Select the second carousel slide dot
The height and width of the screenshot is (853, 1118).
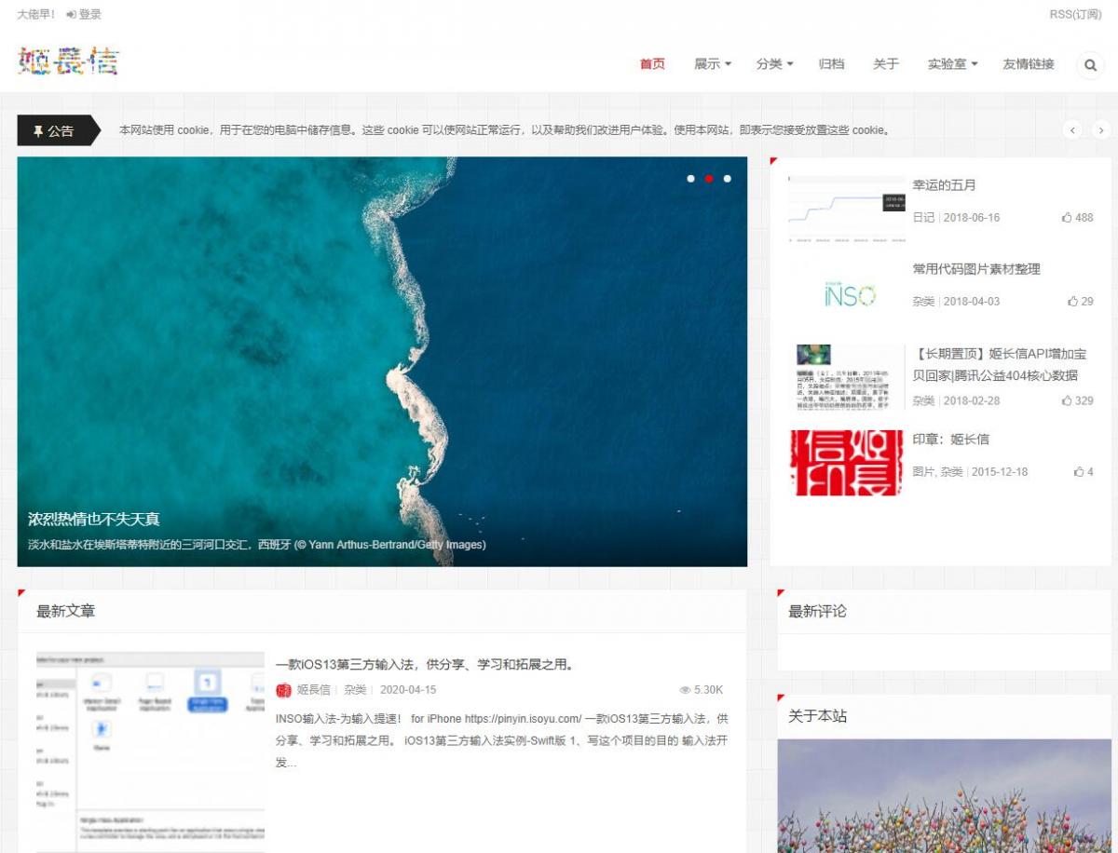click(x=709, y=178)
